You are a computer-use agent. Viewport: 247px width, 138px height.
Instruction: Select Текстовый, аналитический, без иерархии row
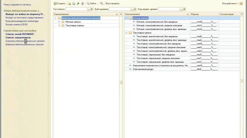(182, 36)
